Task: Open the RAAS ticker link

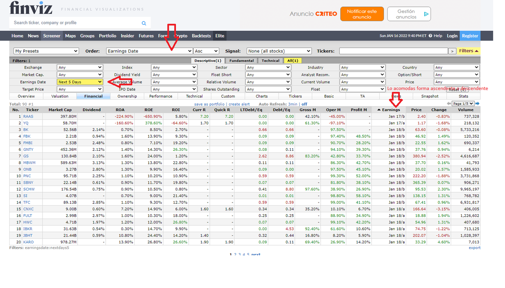Action: tap(28, 116)
